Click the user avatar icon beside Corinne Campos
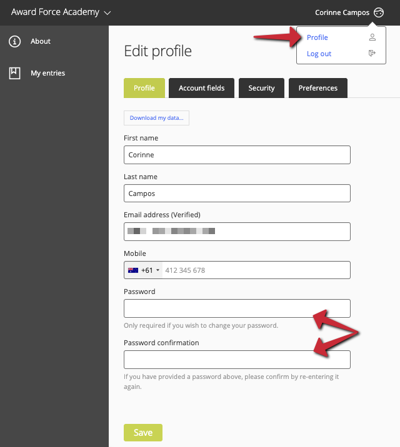 pos(379,12)
